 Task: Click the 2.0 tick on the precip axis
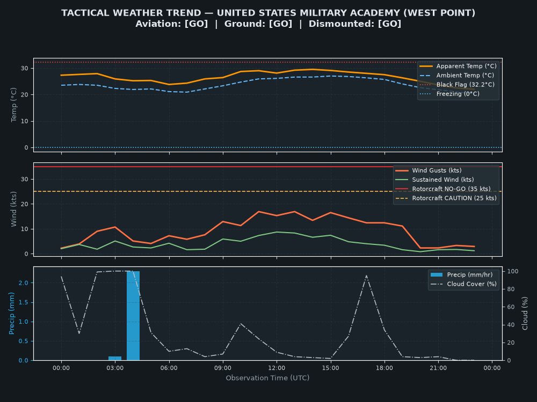click(24, 282)
